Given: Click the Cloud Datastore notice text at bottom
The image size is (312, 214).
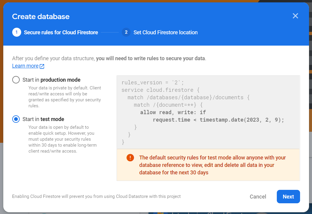Looking at the screenshot, I should click(96, 196).
